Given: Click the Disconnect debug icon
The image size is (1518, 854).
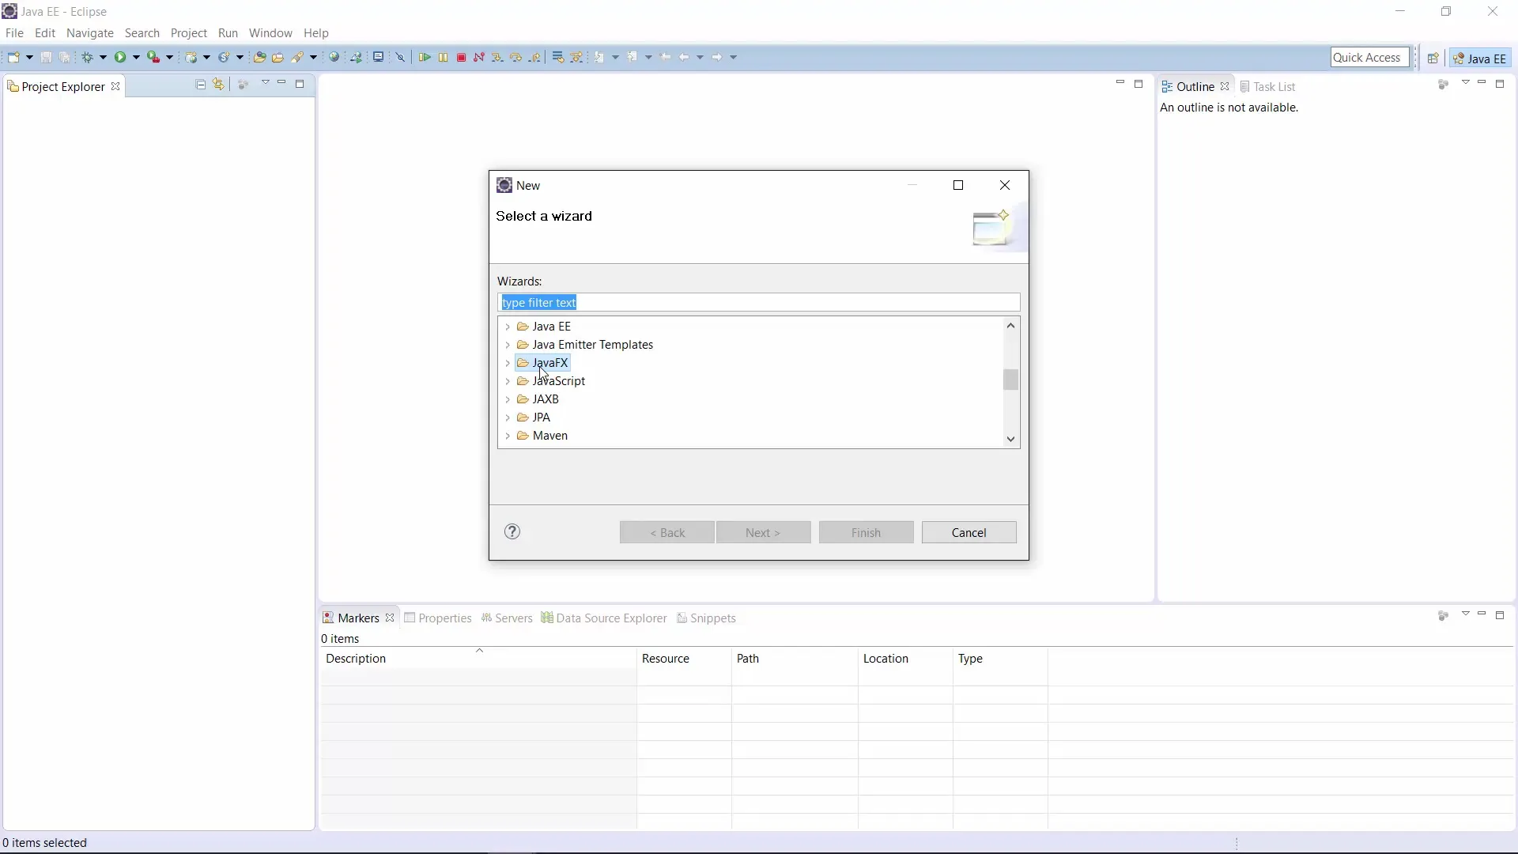Looking at the screenshot, I should (x=479, y=57).
